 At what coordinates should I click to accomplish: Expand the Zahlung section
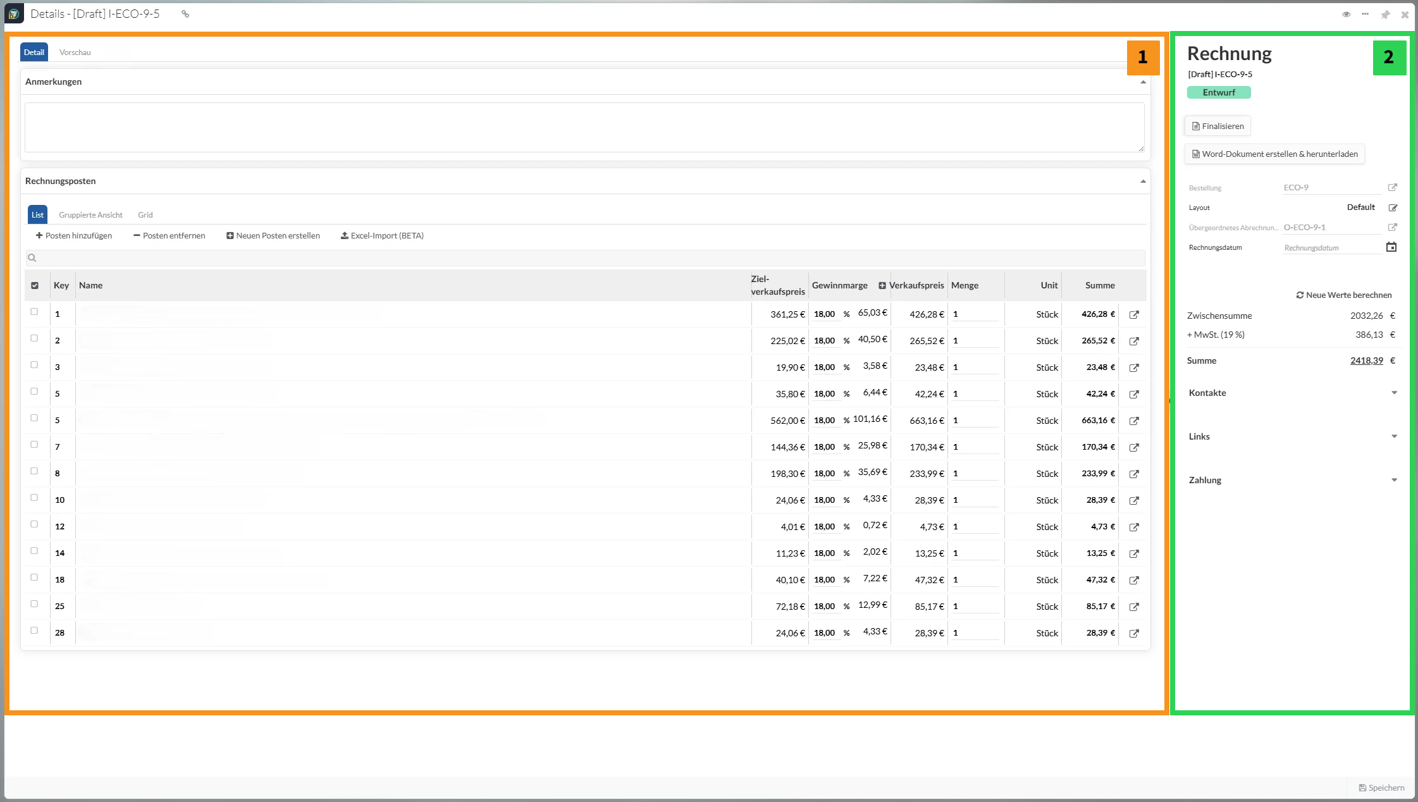[1394, 480]
